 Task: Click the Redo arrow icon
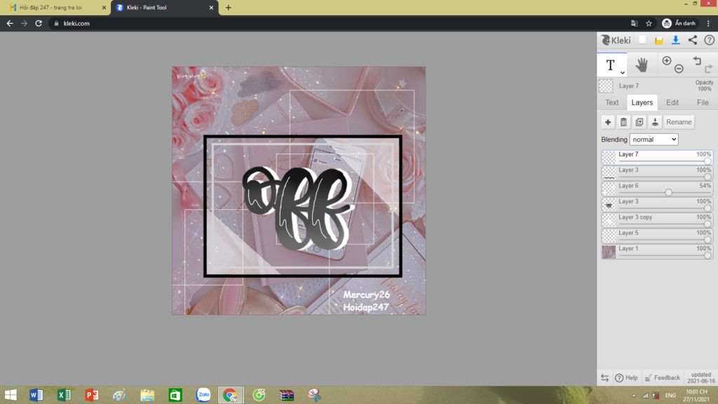[709, 69]
